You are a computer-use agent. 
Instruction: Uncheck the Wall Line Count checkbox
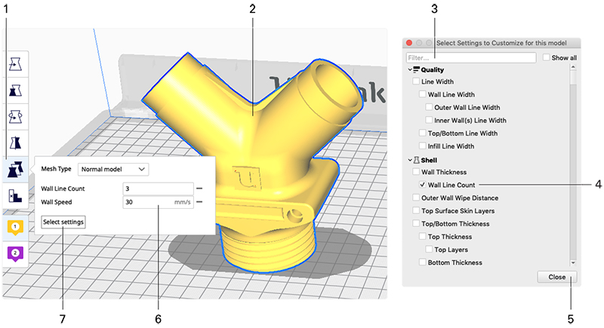423,185
